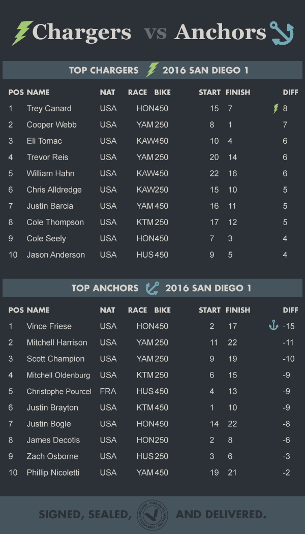Click Eli Tomac's row entry
305x534 pixels.
[152, 141]
